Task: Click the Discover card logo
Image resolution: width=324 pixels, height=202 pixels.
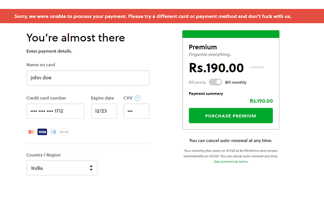Action: [64, 132]
